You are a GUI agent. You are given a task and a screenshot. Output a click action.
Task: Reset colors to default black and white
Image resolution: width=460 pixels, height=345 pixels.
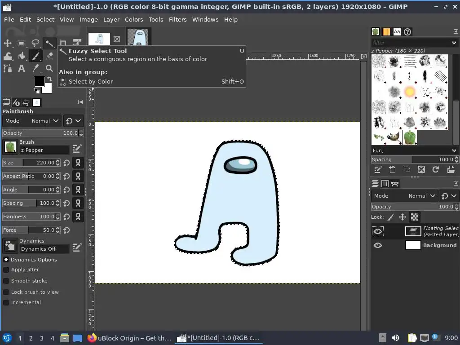[37, 91]
